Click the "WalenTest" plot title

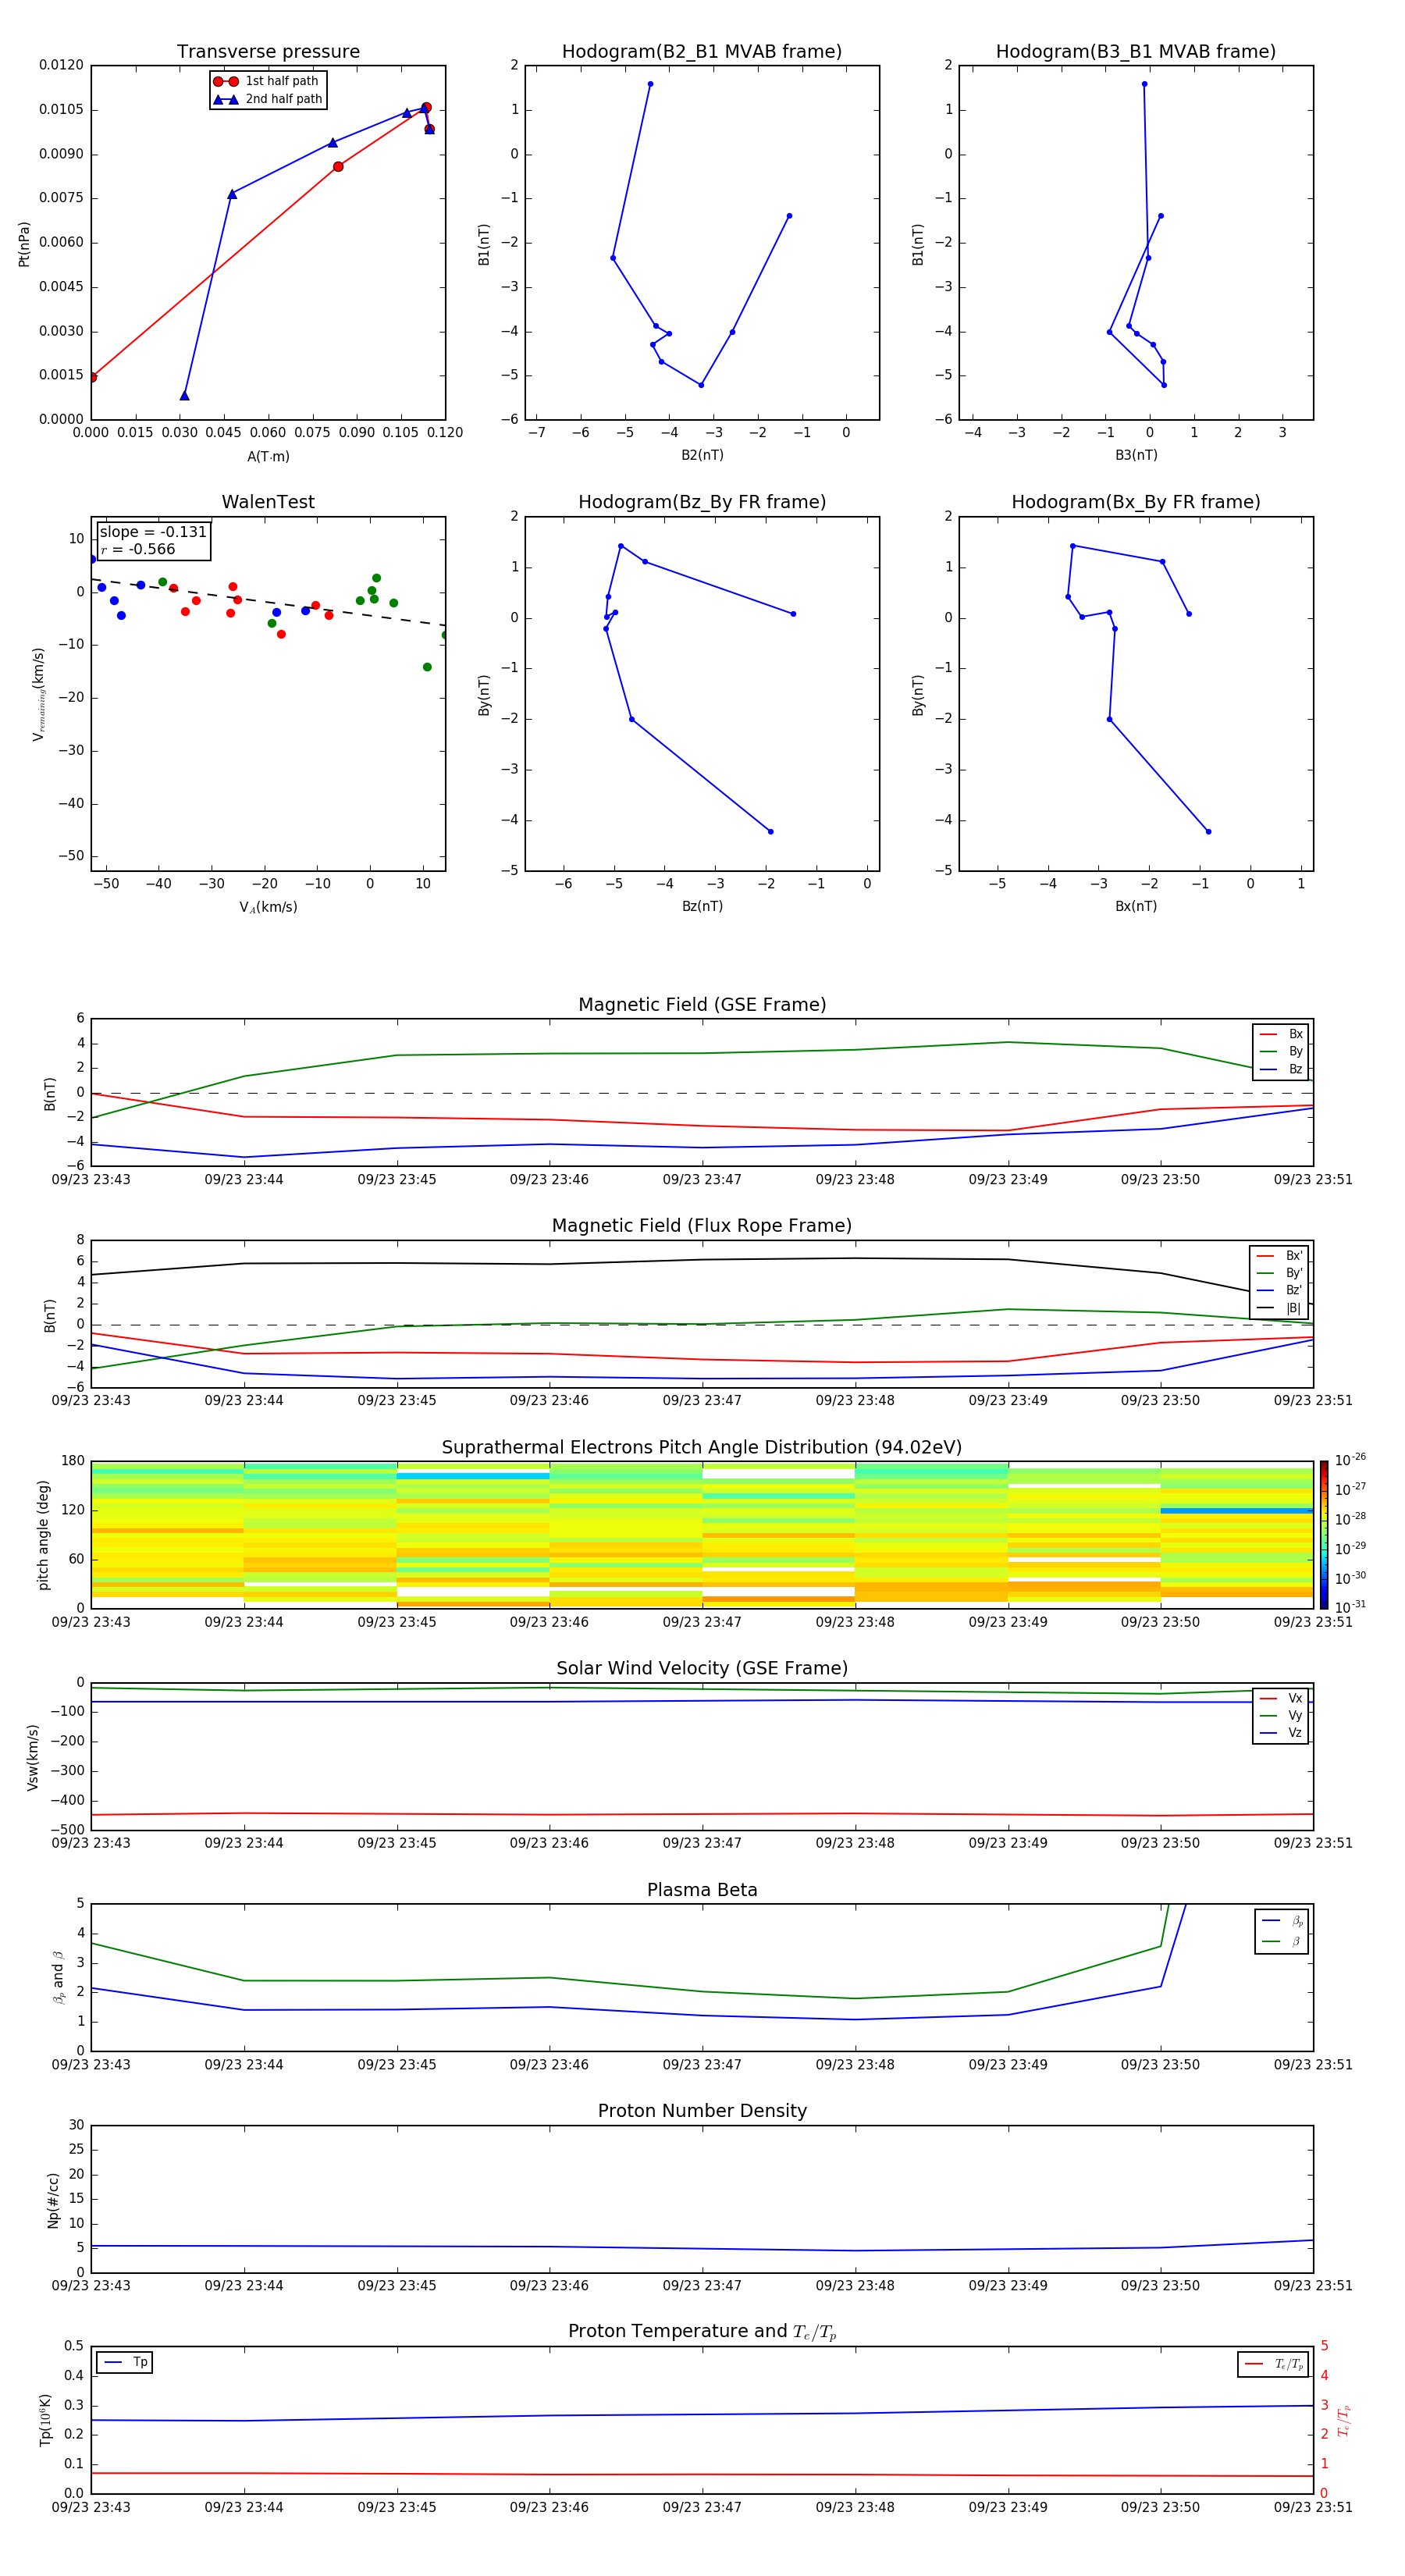point(268,502)
